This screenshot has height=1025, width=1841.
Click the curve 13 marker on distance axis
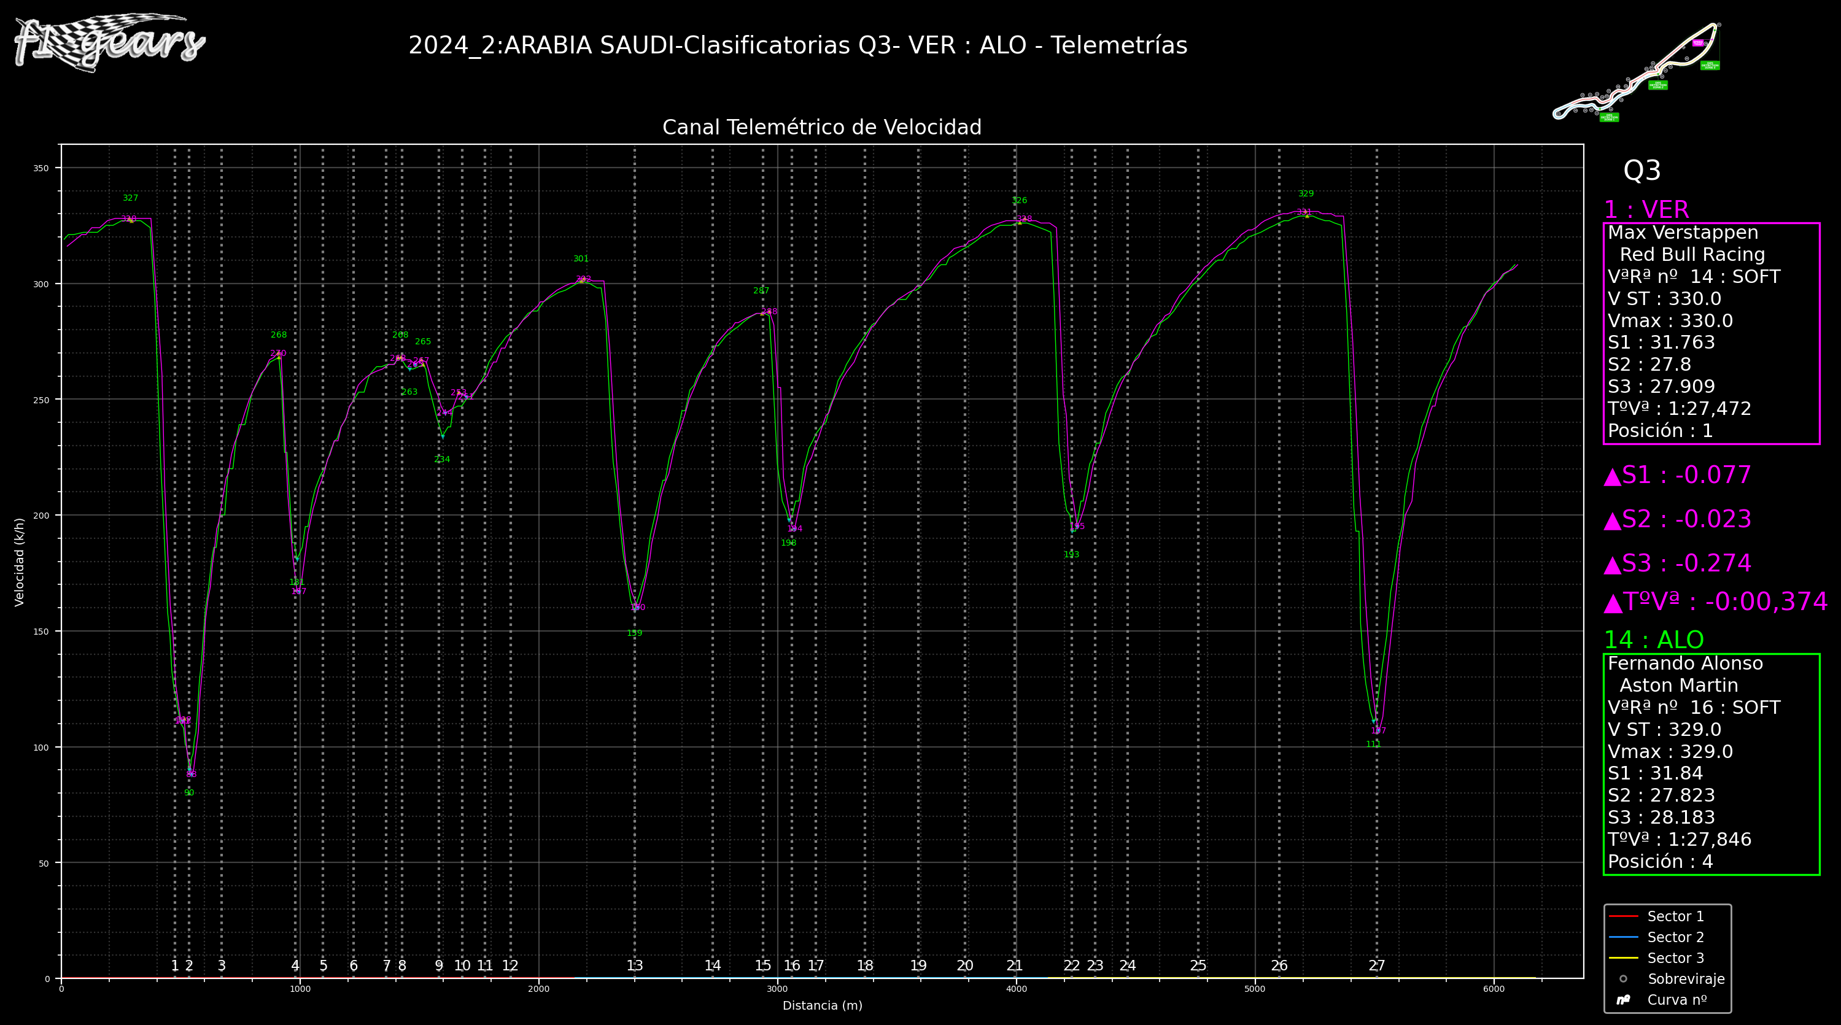coord(635,965)
